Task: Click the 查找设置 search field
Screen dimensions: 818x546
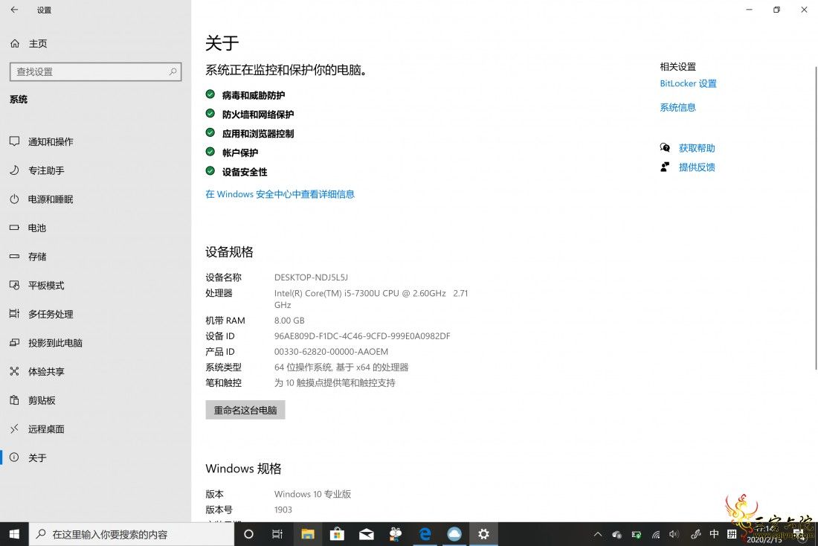Action: 95,71
